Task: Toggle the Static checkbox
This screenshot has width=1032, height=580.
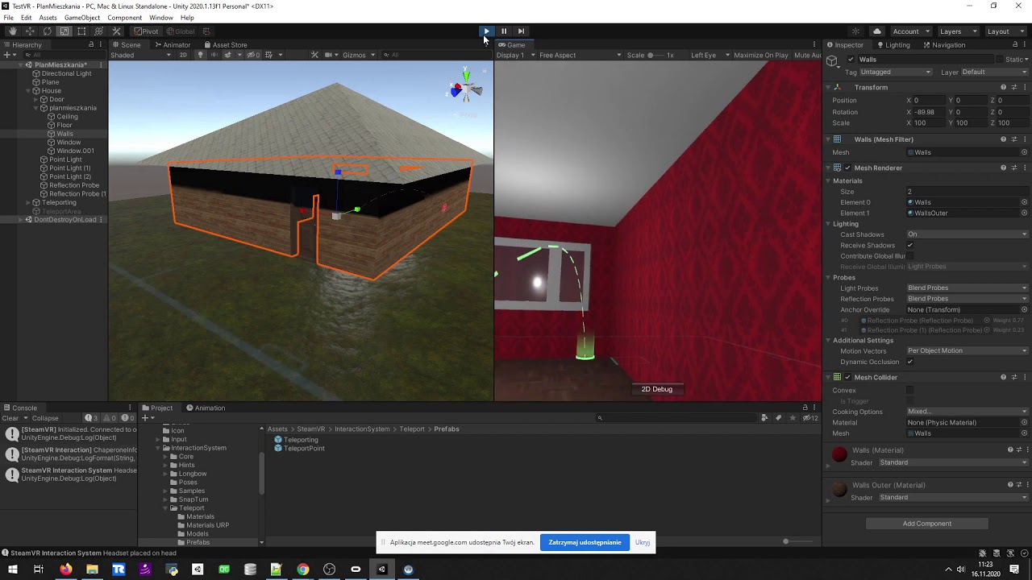Action: pyautogui.click(x=1000, y=60)
